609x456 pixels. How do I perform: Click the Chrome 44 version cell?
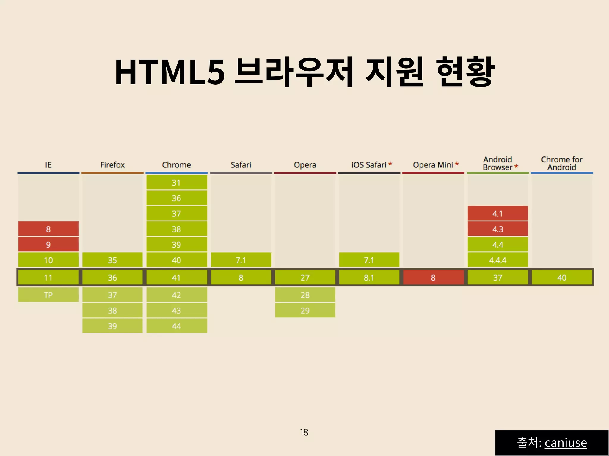pyautogui.click(x=176, y=326)
